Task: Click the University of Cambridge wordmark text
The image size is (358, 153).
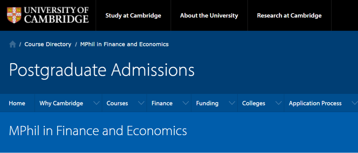Action: pos(56,15)
